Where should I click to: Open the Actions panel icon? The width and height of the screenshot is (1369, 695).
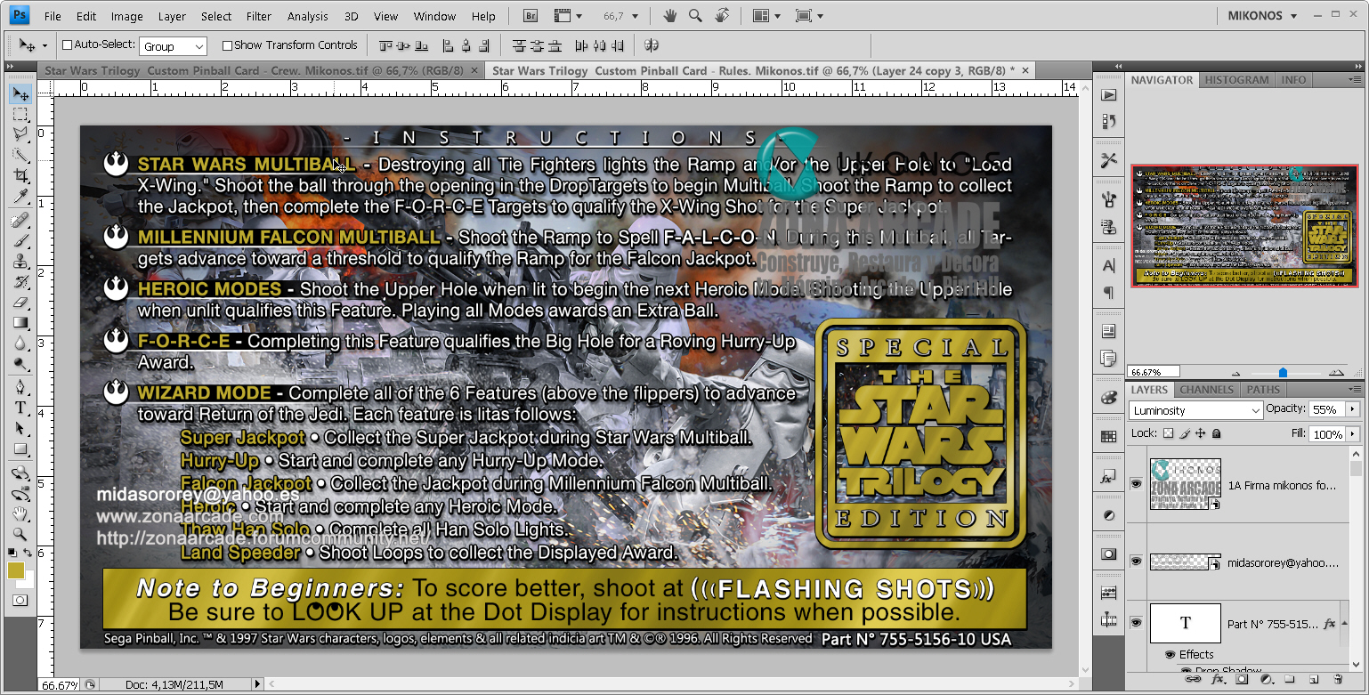click(1108, 95)
